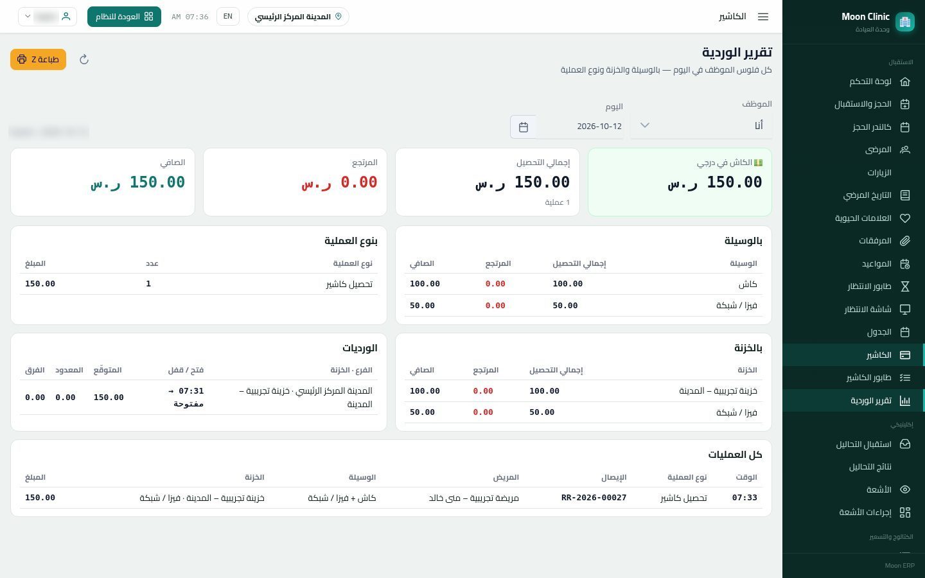Switch language with the EN button
This screenshot has height=578, width=925.
click(228, 17)
